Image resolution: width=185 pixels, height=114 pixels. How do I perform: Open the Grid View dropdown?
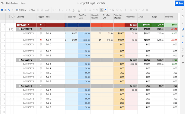22,10
